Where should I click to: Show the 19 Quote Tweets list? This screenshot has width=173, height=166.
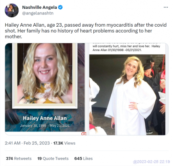coord(53,158)
